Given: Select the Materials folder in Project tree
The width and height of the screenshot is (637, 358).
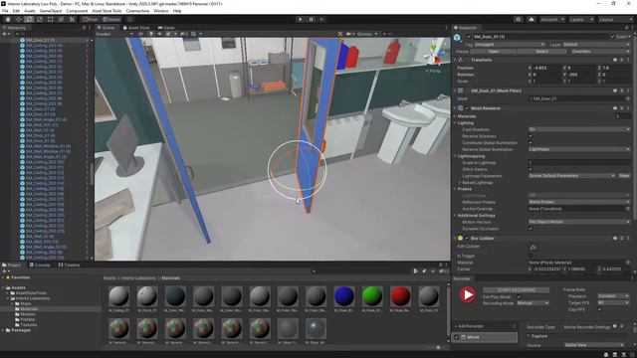Looking at the screenshot, I should 29,309.
